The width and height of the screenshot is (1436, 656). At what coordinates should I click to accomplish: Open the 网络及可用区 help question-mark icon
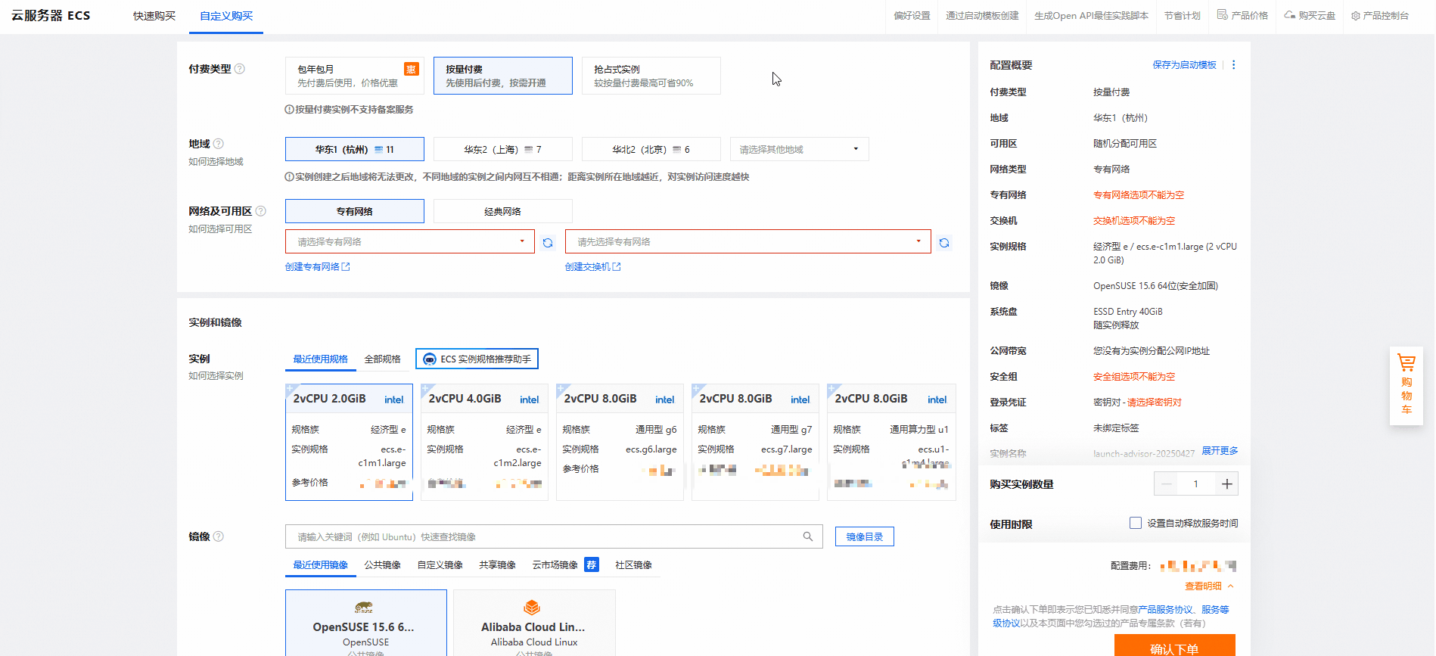click(261, 211)
